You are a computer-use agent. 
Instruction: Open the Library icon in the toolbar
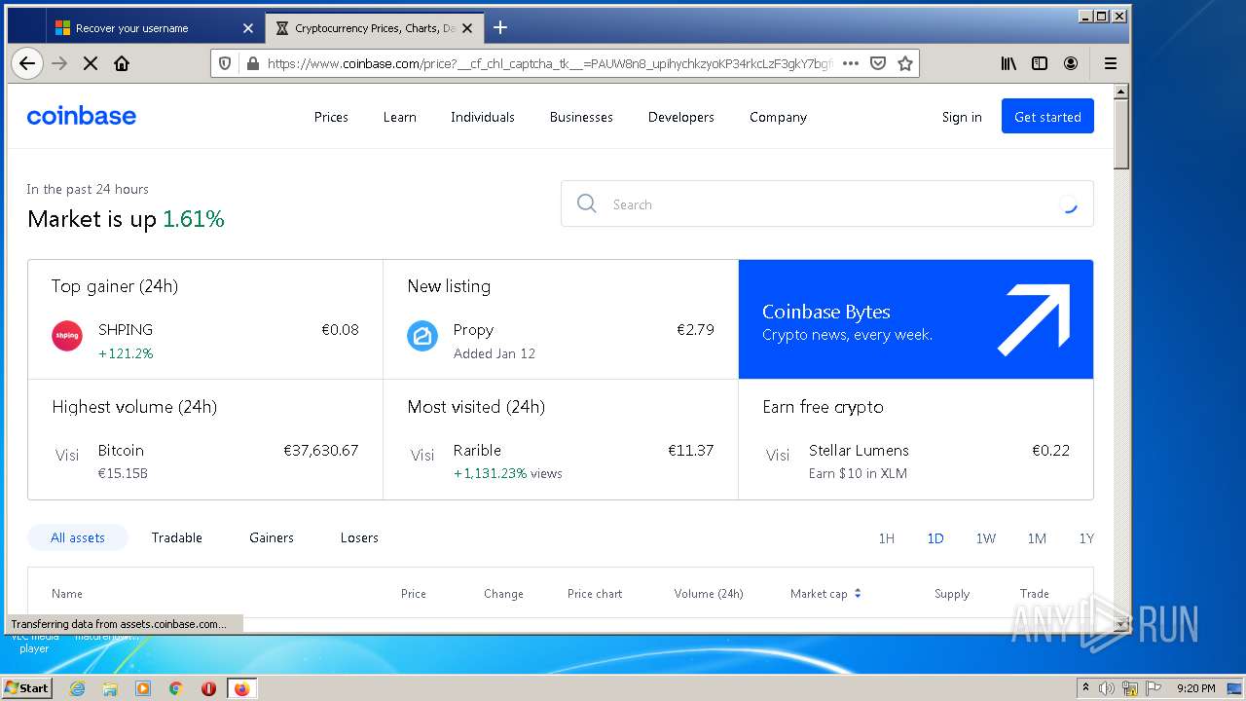coord(1008,63)
